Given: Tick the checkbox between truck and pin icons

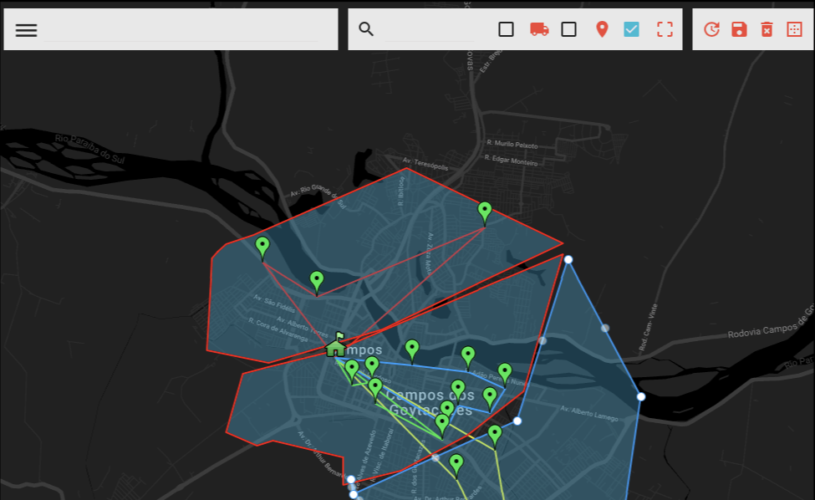Looking at the screenshot, I should 568,29.
